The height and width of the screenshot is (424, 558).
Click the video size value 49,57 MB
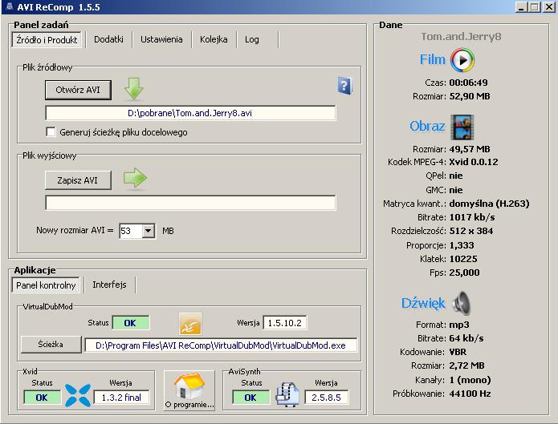click(470, 149)
